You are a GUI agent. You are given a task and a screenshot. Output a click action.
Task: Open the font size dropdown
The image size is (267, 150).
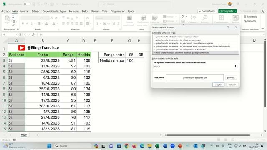point(48,18)
